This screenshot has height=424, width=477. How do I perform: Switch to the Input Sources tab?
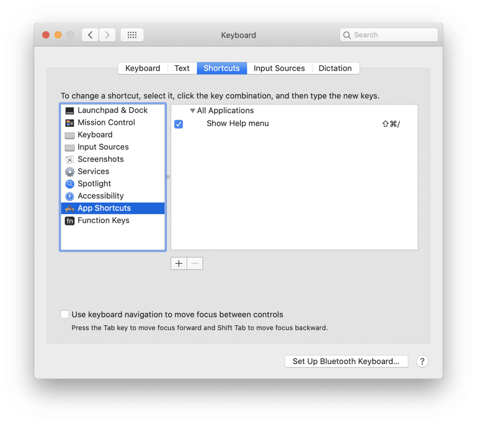click(279, 68)
